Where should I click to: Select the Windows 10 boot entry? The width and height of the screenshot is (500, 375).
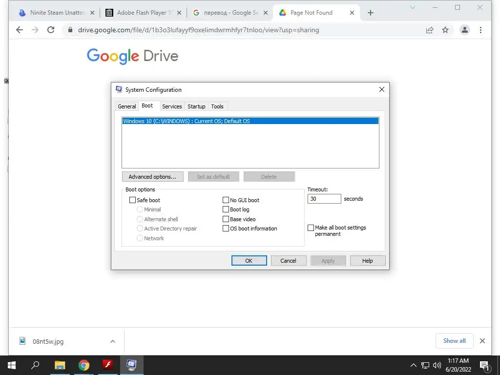click(250, 121)
